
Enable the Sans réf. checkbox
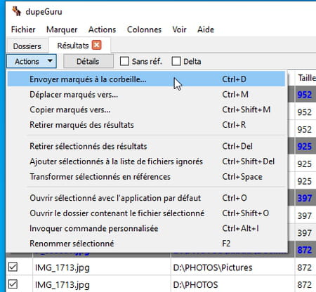(124, 61)
